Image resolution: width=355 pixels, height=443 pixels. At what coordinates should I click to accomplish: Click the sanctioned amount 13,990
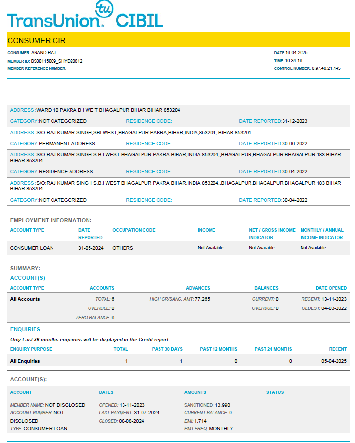tap(222, 405)
